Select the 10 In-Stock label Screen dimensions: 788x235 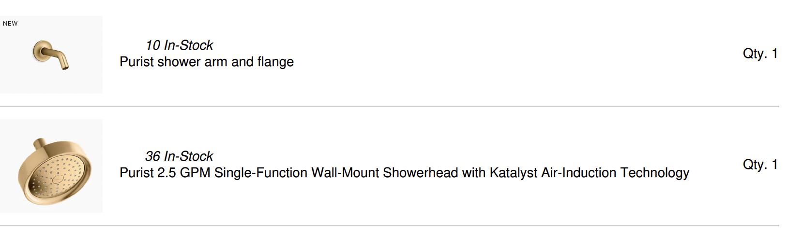pos(179,45)
